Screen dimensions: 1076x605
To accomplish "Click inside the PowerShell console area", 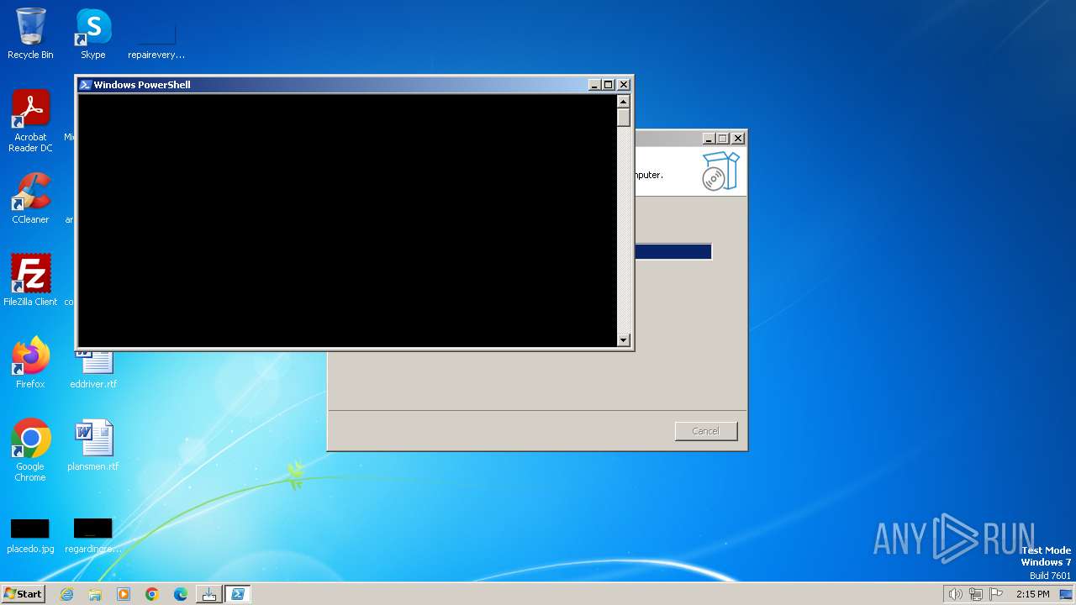I will point(347,220).
